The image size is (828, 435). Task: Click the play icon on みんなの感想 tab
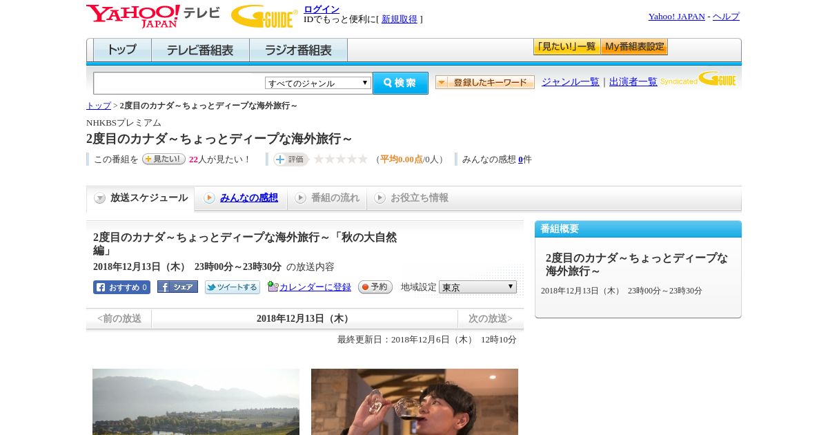click(x=209, y=198)
